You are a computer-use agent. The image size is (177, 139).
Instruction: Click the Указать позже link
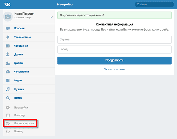[114, 69]
